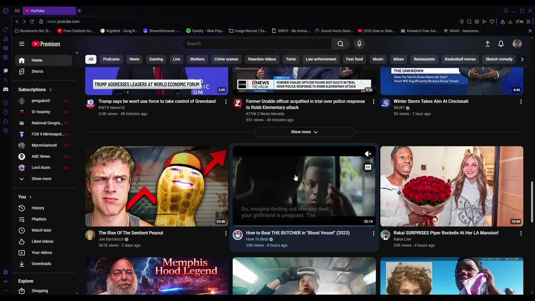535x301 pixels.
Task: Open Shorts in YouTube sidebar
Action: [x=43, y=71]
